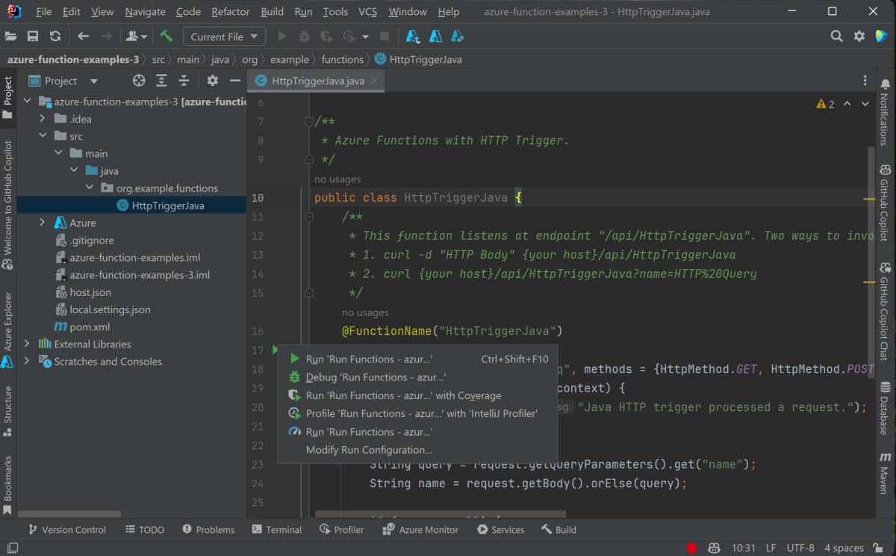
Task: Open the Refactor menu
Action: 230,12
